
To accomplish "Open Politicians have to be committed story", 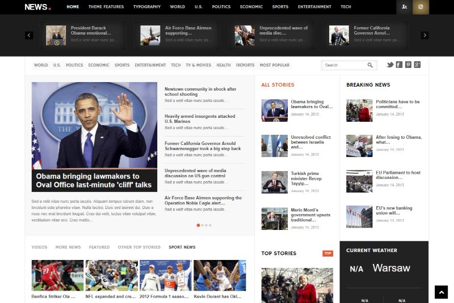I will tap(398, 104).
